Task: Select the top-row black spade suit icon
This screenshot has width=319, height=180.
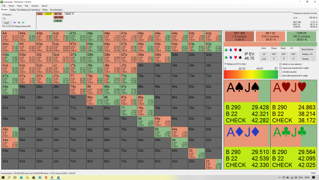Action: click(240, 50)
